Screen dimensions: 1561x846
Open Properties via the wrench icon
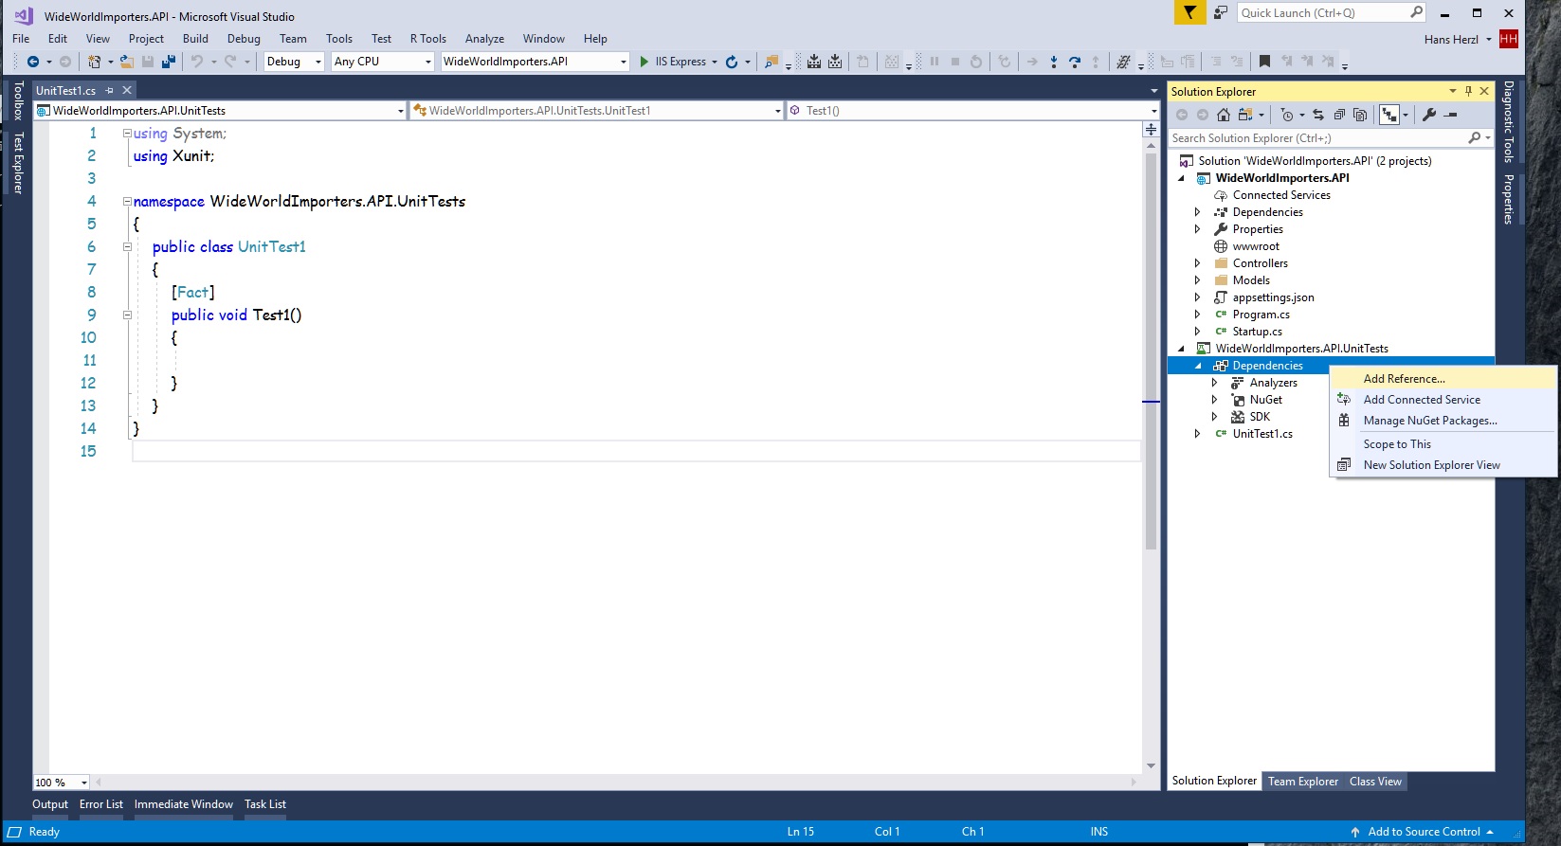point(1429,115)
